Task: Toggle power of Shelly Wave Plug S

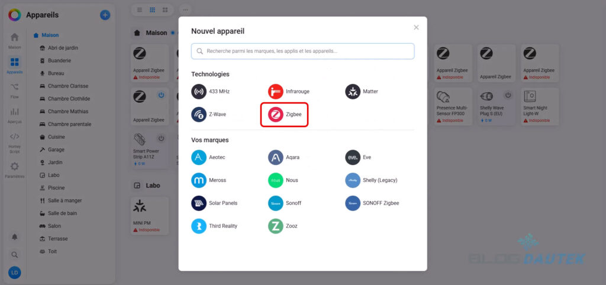Action: click(x=508, y=95)
